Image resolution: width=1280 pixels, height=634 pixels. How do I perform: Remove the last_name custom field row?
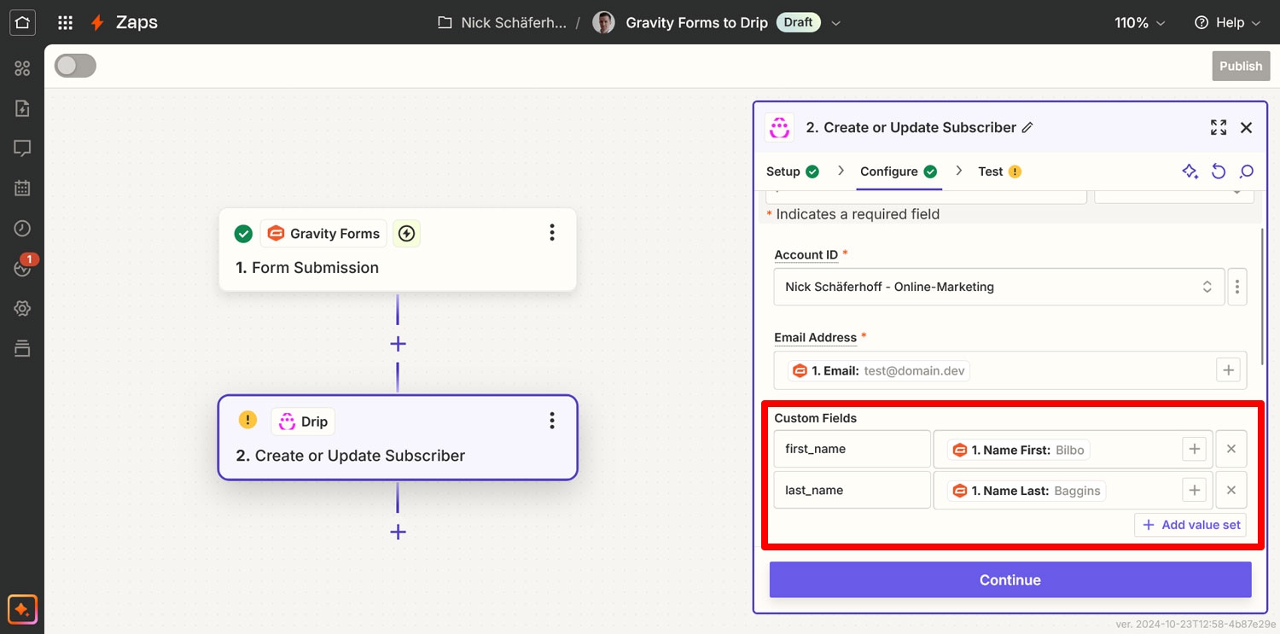click(1231, 490)
